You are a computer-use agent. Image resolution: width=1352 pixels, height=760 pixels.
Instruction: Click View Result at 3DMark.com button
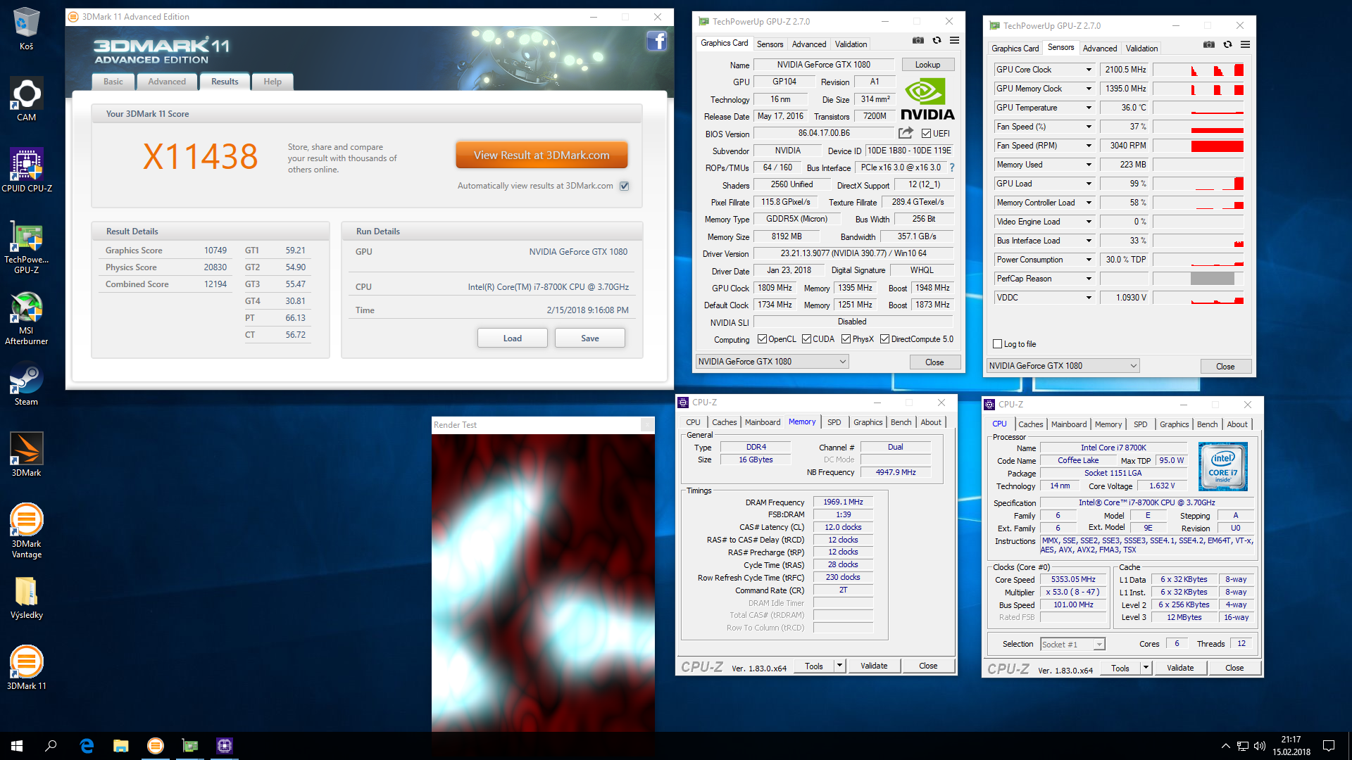pyautogui.click(x=542, y=155)
